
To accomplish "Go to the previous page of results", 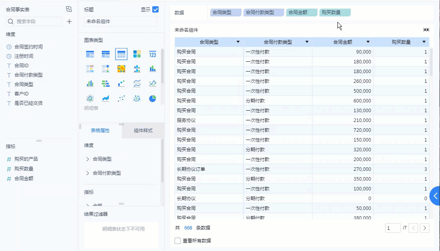I will [413, 228].
